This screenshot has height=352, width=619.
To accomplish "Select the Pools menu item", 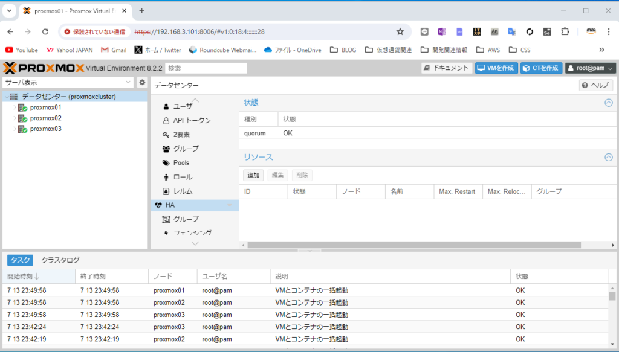I will tap(181, 163).
